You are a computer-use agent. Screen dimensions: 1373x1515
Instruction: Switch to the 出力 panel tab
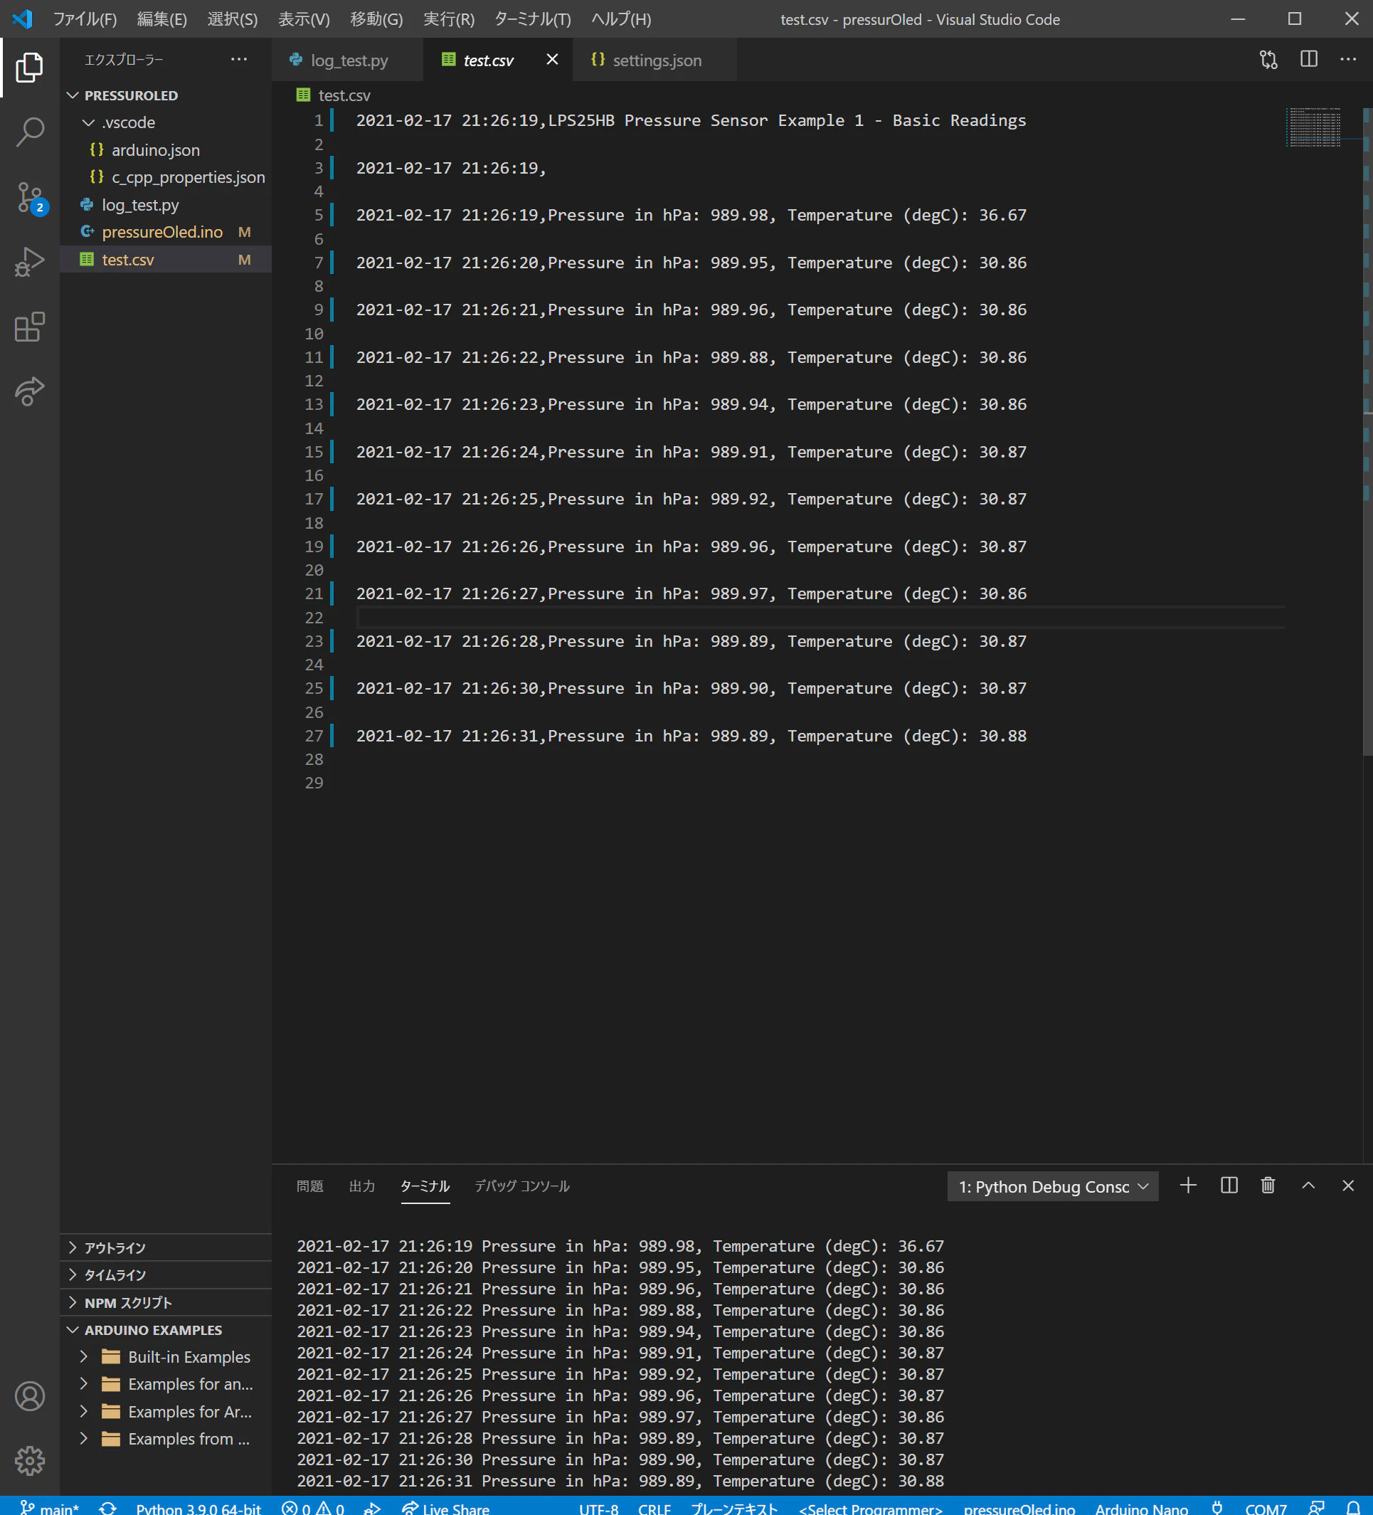coord(362,1186)
